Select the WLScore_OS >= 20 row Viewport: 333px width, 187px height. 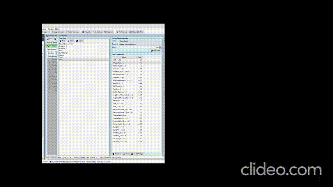(x=137, y=141)
